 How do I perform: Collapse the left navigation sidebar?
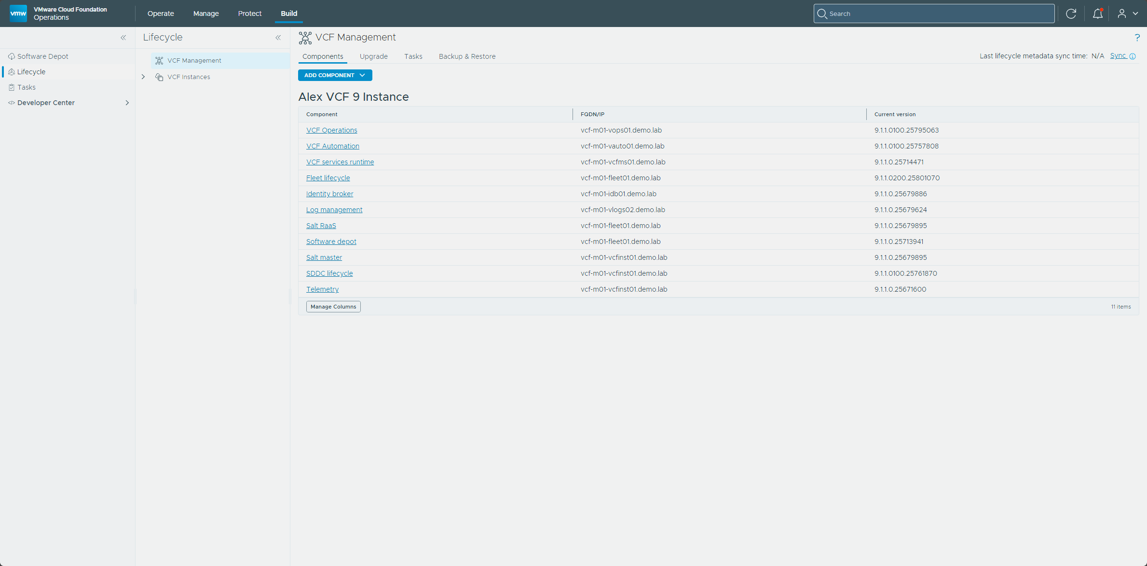pos(123,38)
